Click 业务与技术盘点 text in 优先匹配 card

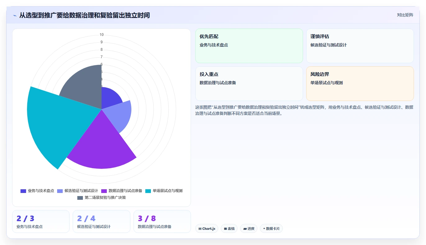[214, 45]
